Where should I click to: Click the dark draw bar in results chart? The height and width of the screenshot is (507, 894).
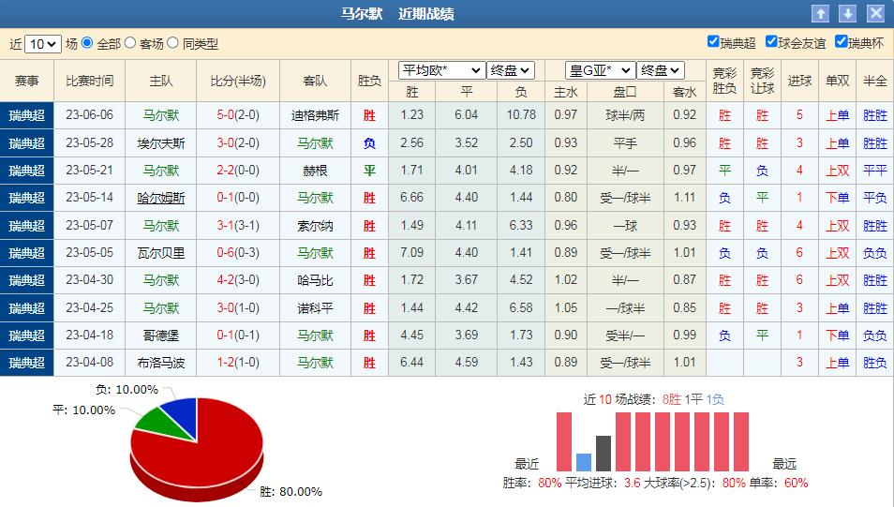click(603, 454)
